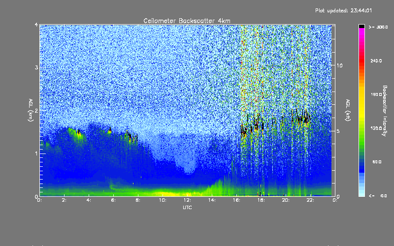
Task: Click the "12:" UTC hour tick label
Action: pos(187,200)
